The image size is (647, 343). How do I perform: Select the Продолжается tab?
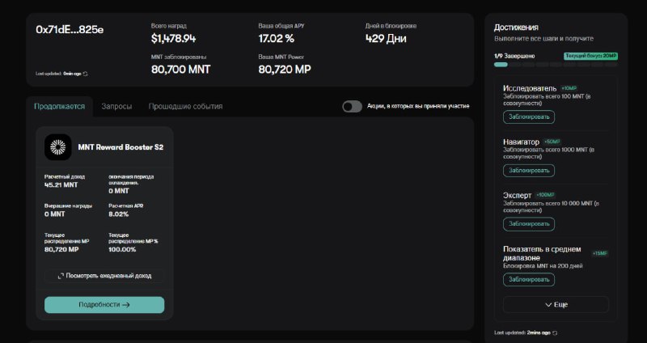59,107
